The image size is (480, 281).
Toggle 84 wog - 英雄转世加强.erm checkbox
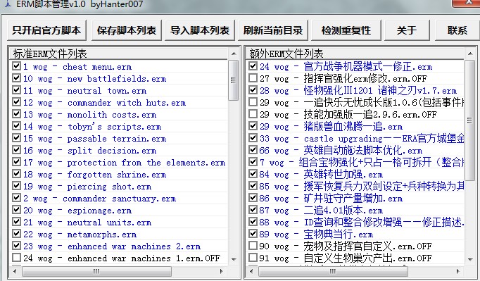click(x=253, y=173)
